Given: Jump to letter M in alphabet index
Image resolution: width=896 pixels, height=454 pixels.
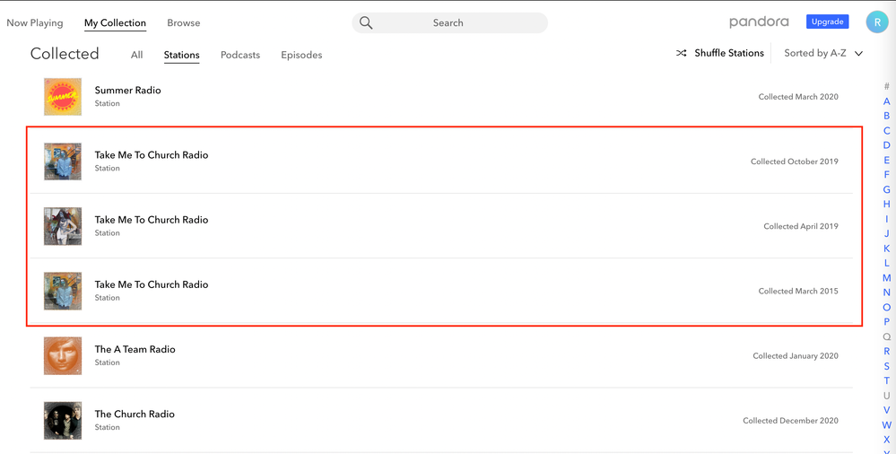Looking at the screenshot, I should point(886,278).
